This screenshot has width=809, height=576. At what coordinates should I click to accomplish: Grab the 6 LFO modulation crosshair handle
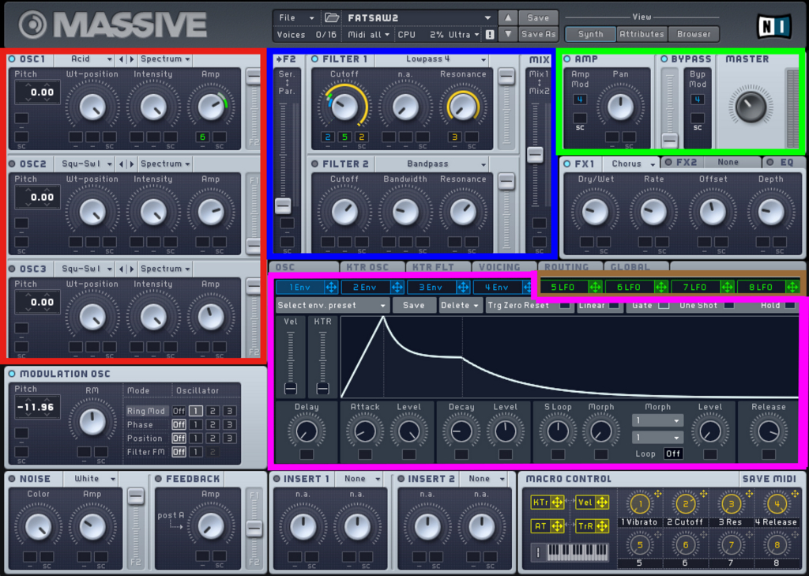(x=661, y=288)
